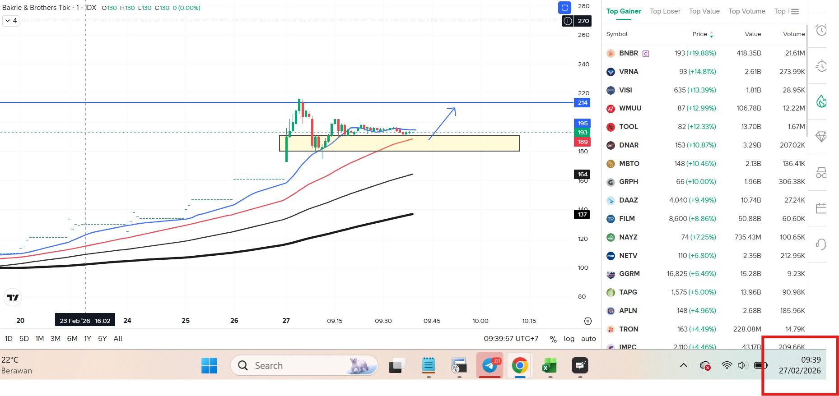Click the diamond icon in right sidebar
Screen dimensions: 839x396
[x=821, y=137]
